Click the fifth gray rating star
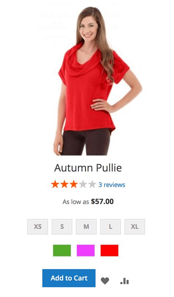This screenshot has width=174, height=297. tap(92, 184)
